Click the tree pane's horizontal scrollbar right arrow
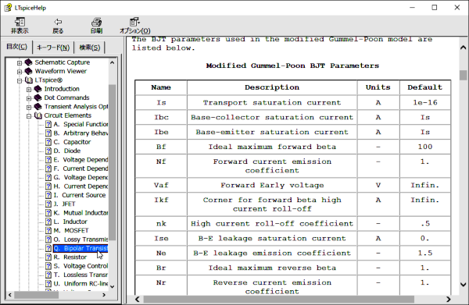 coord(104,295)
